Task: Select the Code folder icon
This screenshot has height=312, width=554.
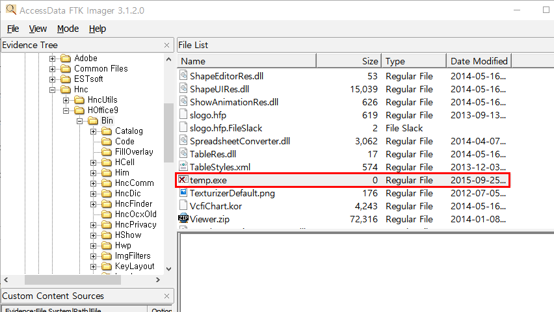Action: pyautogui.click(x=107, y=141)
